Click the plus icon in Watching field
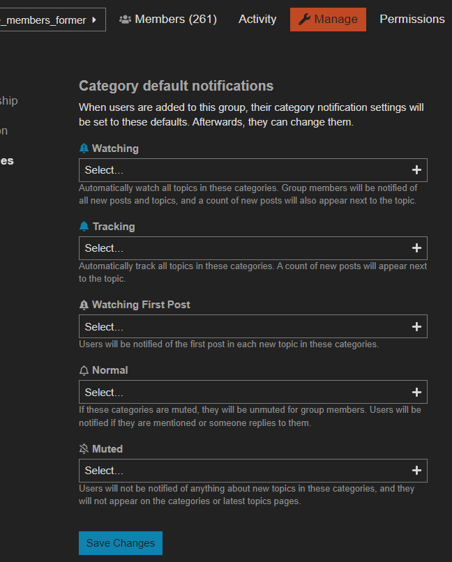This screenshot has width=452, height=562. click(416, 170)
